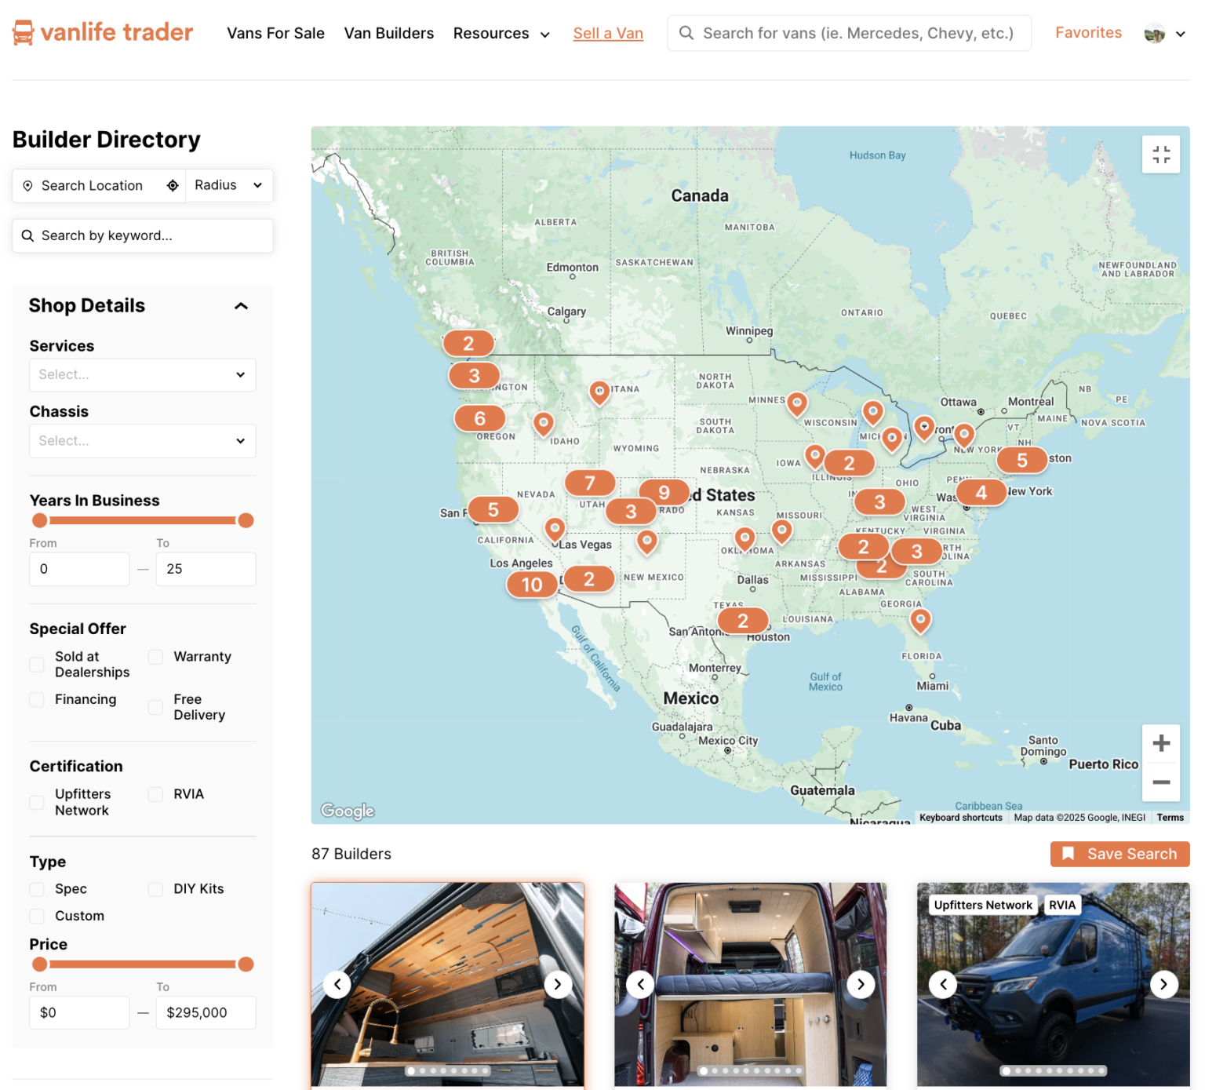Open the Vans For Sale menu item
This screenshot has width=1205, height=1090.
click(275, 33)
